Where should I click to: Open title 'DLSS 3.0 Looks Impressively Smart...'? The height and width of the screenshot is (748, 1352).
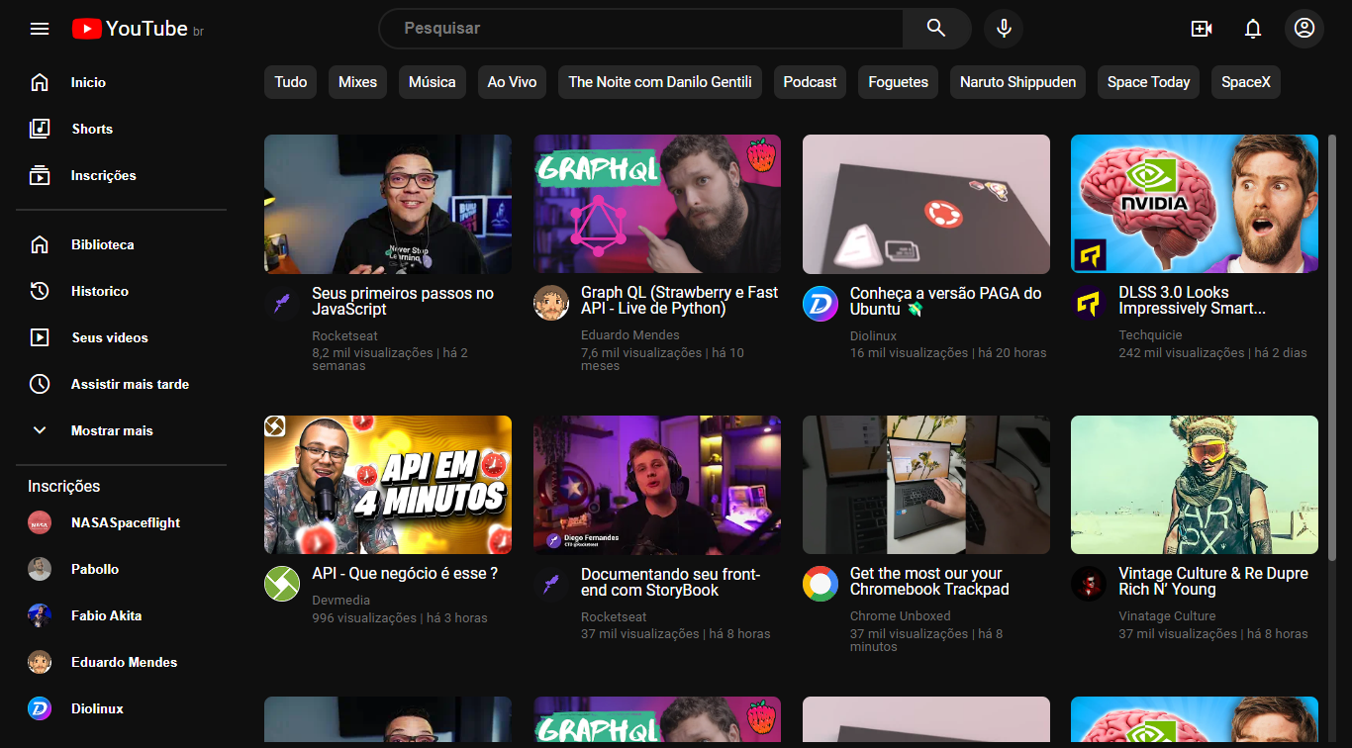pos(1192,301)
